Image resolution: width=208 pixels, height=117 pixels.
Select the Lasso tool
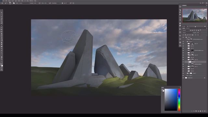[x=2, y=17]
